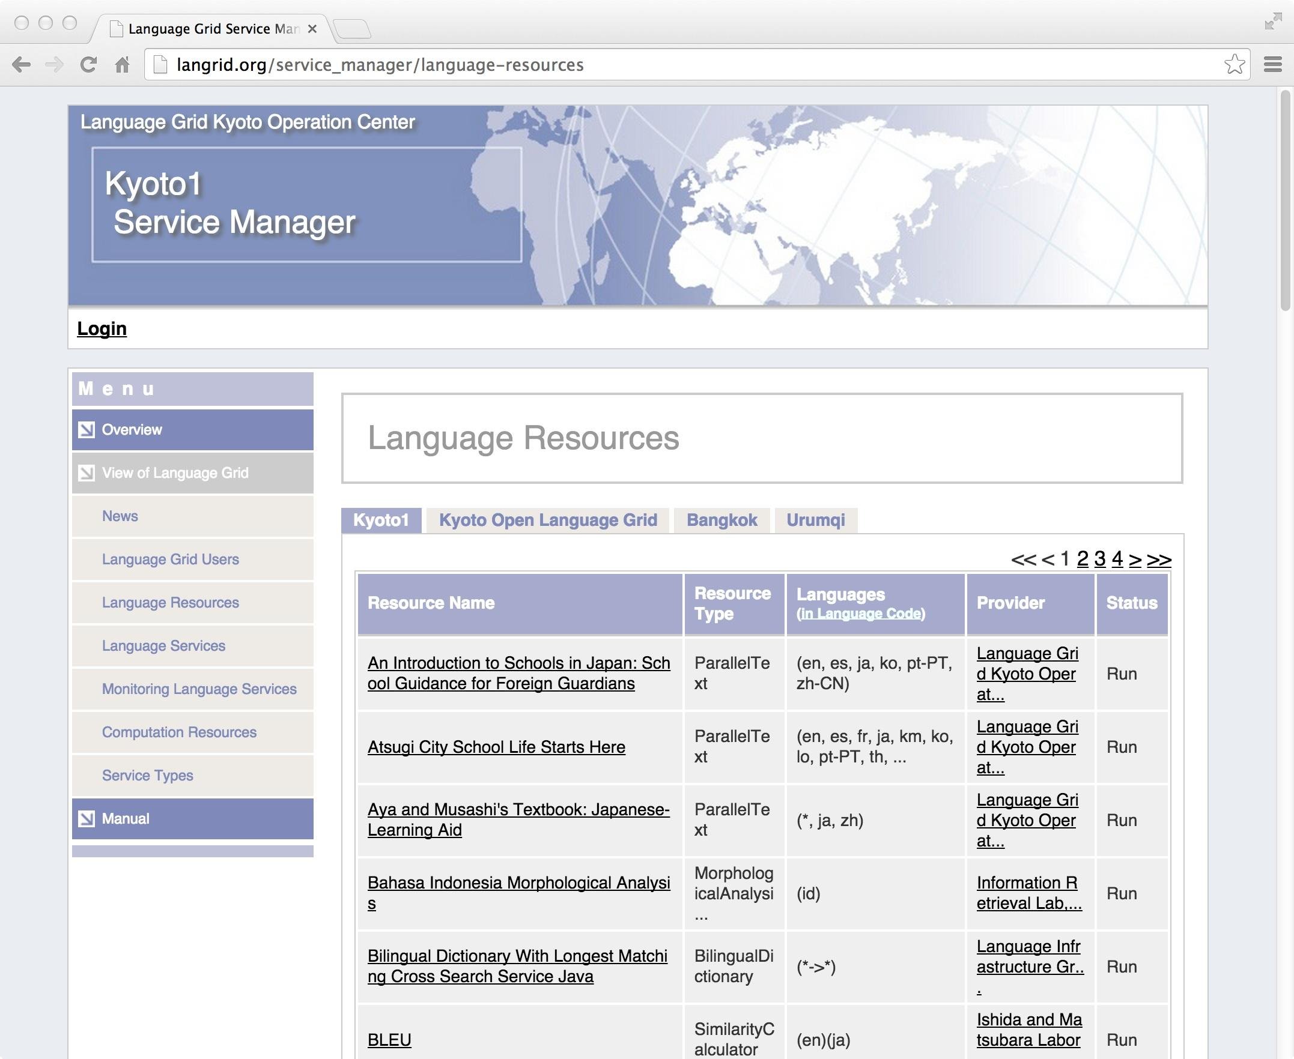Viewport: 1294px width, 1059px height.
Task: Click the View of Language Grid icon
Action: [x=87, y=472]
